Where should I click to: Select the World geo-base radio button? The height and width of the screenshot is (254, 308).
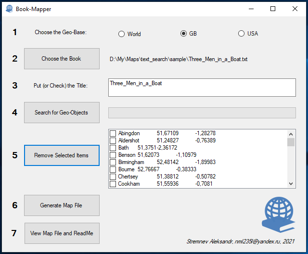click(x=121, y=34)
